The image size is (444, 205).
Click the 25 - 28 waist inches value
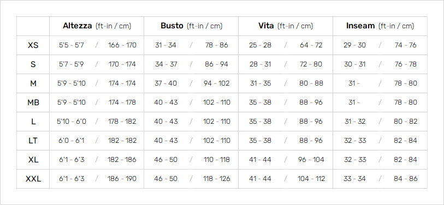point(260,45)
